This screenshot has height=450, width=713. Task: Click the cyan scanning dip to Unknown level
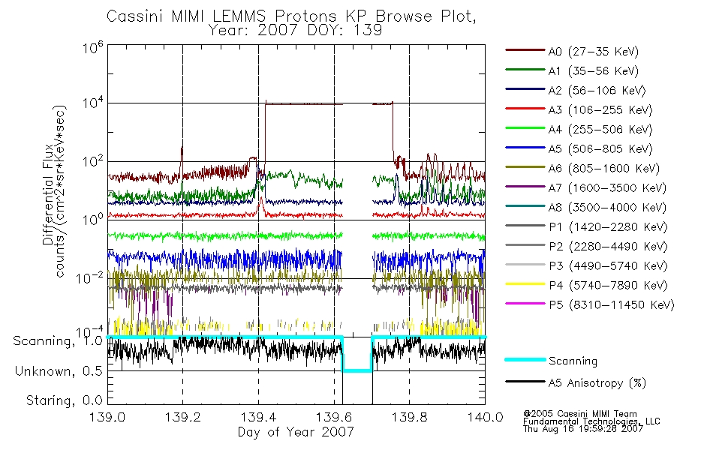click(x=357, y=371)
